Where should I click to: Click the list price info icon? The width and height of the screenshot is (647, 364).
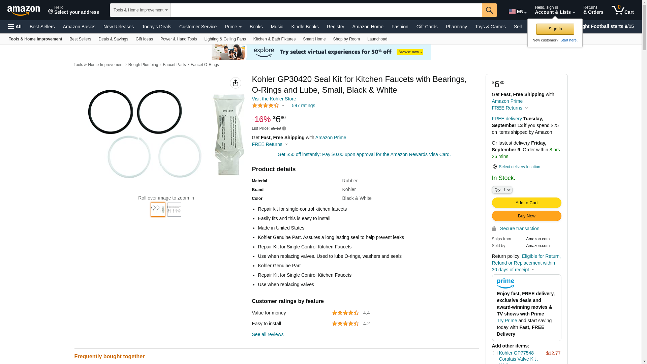tap(284, 128)
